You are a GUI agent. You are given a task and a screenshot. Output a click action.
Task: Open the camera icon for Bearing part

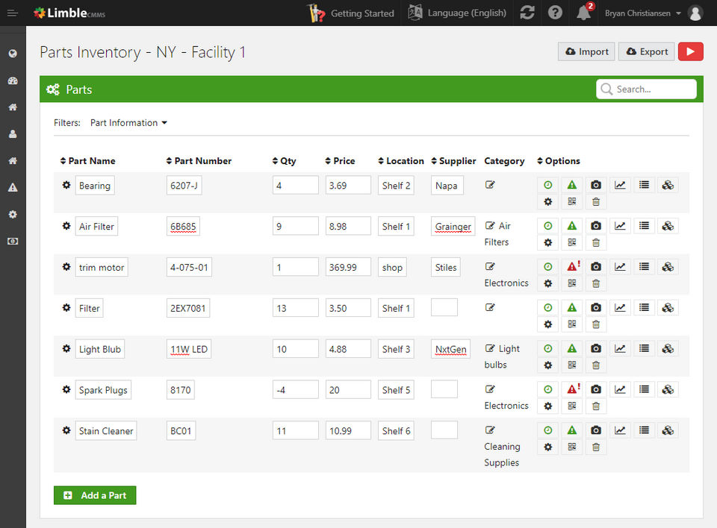(x=595, y=185)
